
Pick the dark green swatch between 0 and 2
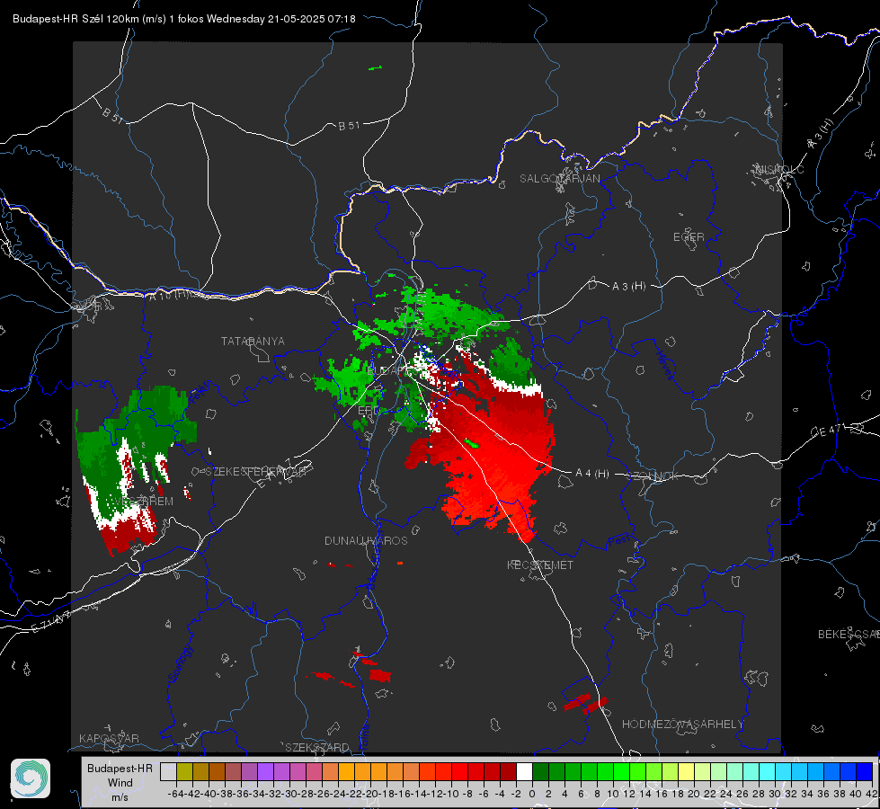click(540, 771)
